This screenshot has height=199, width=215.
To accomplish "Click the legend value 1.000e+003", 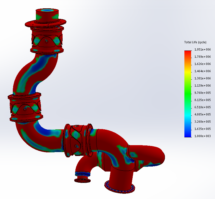I will (202, 136).
